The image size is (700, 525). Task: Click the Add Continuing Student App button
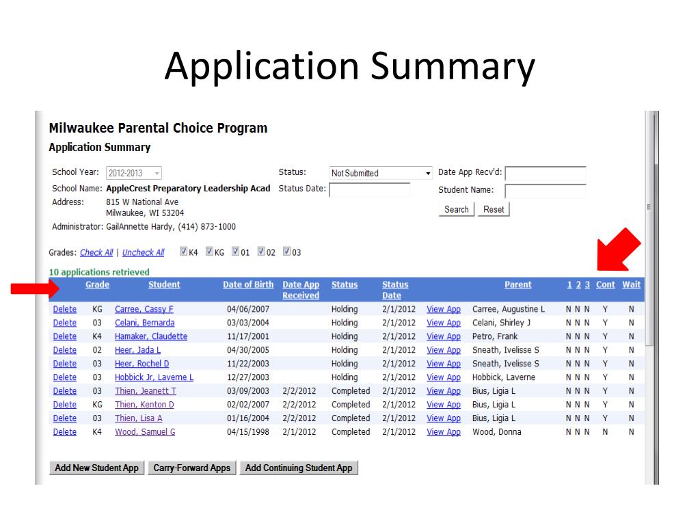click(299, 468)
